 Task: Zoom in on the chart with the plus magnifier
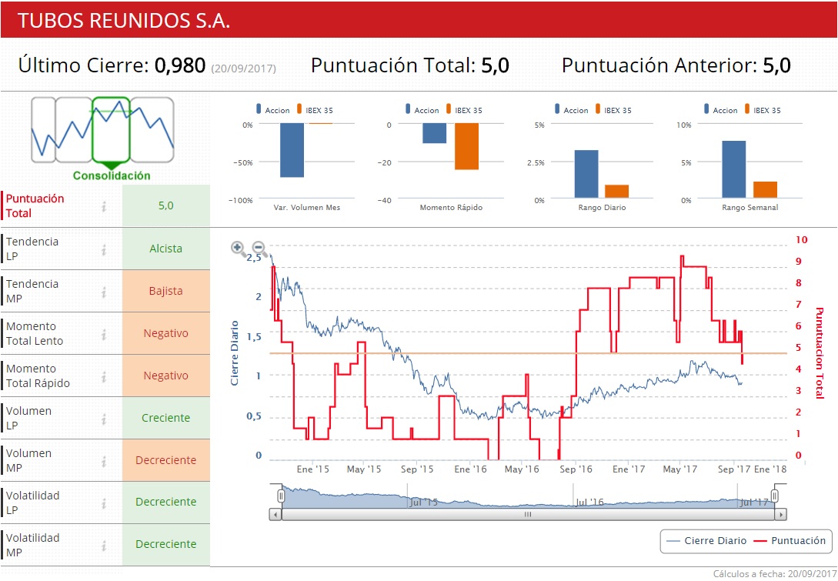click(x=238, y=248)
